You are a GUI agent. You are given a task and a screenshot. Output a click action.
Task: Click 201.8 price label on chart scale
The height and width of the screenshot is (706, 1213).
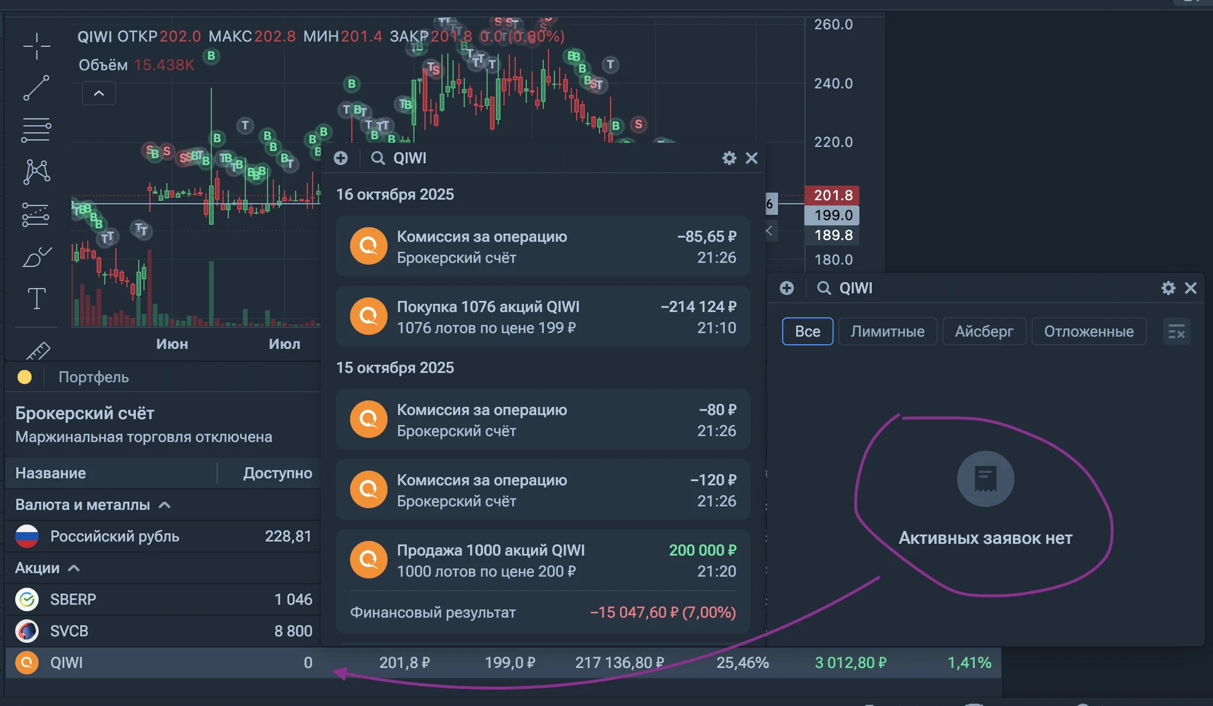[832, 195]
